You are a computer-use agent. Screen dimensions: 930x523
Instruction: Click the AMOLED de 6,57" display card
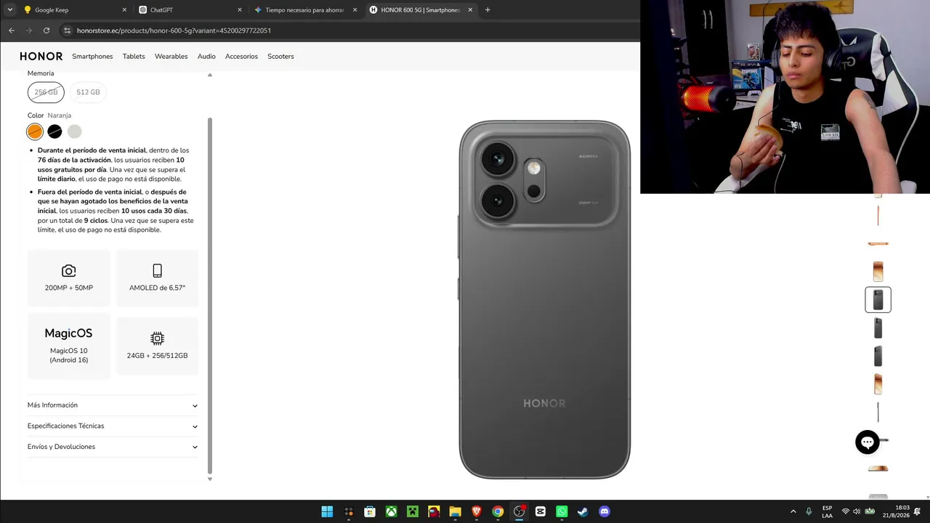pyautogui.click(x=157, y=278)
